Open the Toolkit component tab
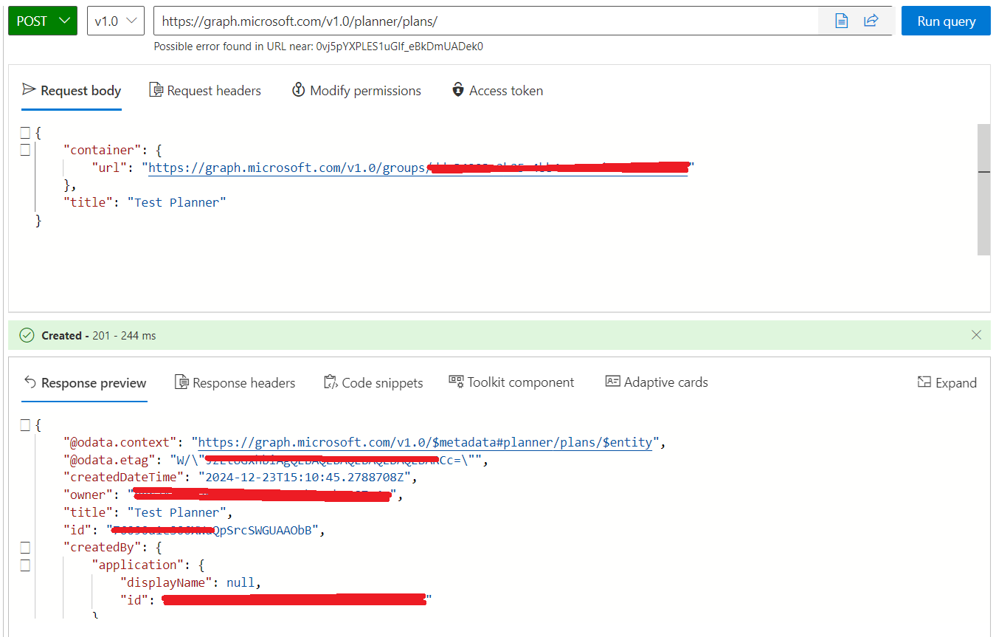 click(511, 382)
